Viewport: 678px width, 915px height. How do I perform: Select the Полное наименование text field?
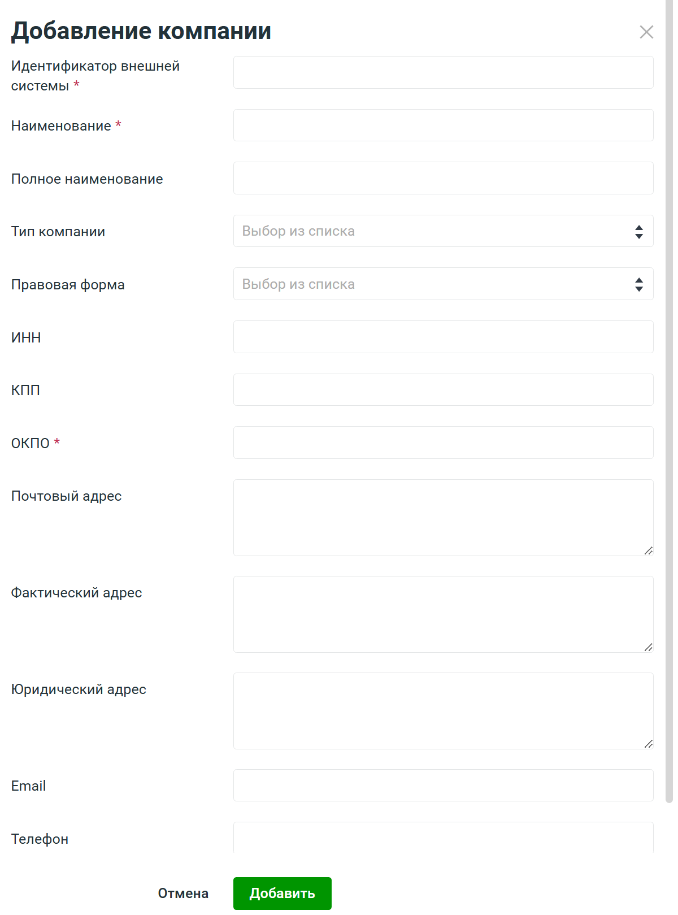click(443, 179)
